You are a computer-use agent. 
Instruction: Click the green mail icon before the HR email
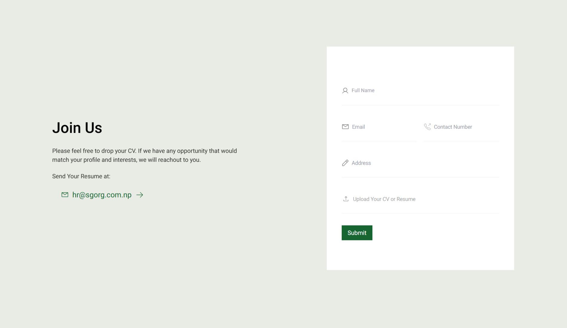pyautogui.click(x=65, y=195)
